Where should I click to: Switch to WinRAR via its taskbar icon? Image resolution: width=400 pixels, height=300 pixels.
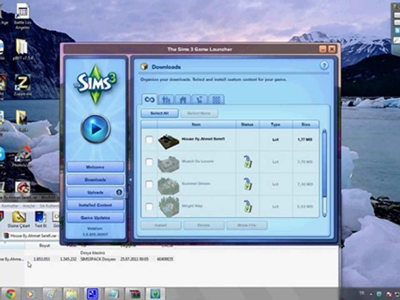click(x=135, y=294)
